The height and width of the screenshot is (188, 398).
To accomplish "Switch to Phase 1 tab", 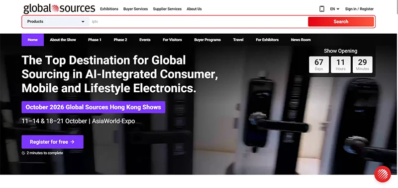I will click(95, 40).
